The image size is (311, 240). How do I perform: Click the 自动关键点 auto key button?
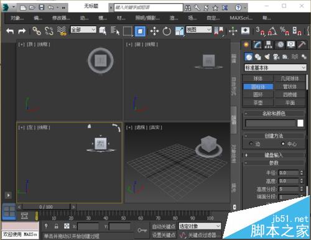click(164, 227)
